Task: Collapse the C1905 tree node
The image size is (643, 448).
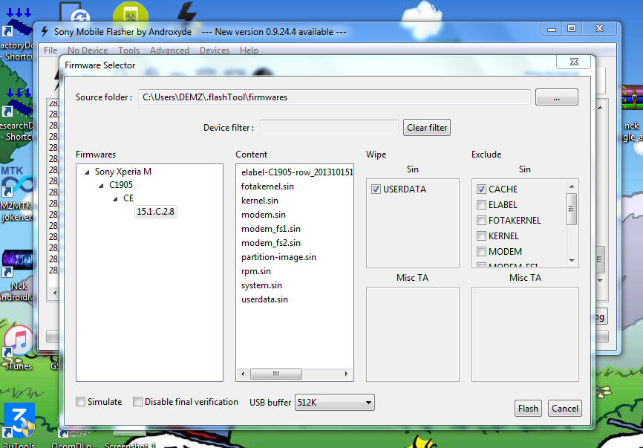Action: pyautogui.click(x=101, y=186)
